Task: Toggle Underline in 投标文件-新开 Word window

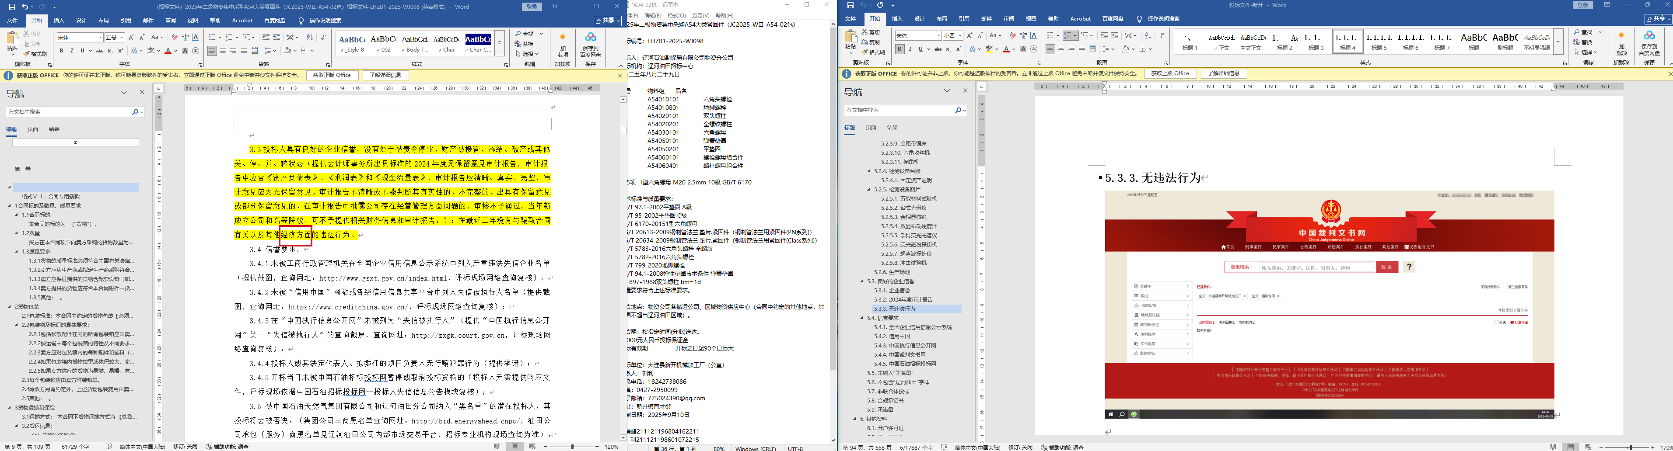Action: 920,49
